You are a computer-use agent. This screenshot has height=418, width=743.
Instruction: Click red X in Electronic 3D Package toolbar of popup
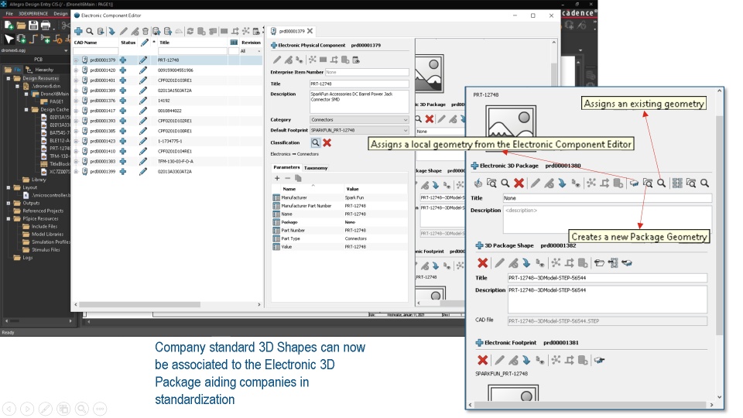tap(519, 183)
